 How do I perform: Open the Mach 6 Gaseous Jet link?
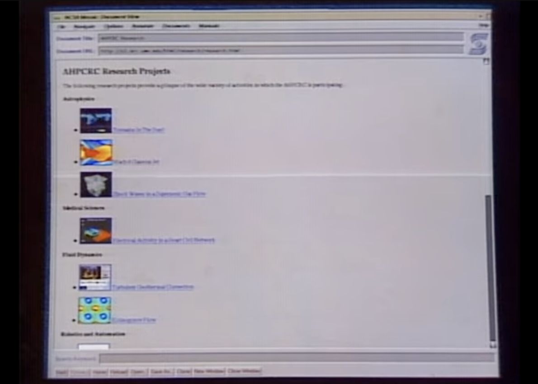[x=136, y=162]
